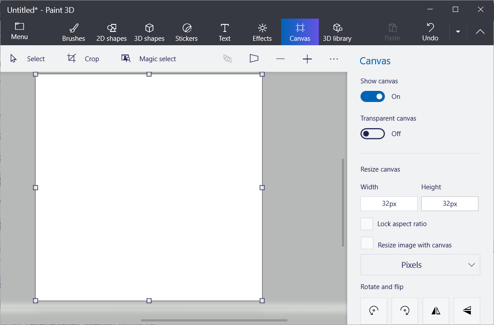Zoom in on the canvas
Image resolution: width=494 pixels, height=325 pixels.
coord(307,59)
